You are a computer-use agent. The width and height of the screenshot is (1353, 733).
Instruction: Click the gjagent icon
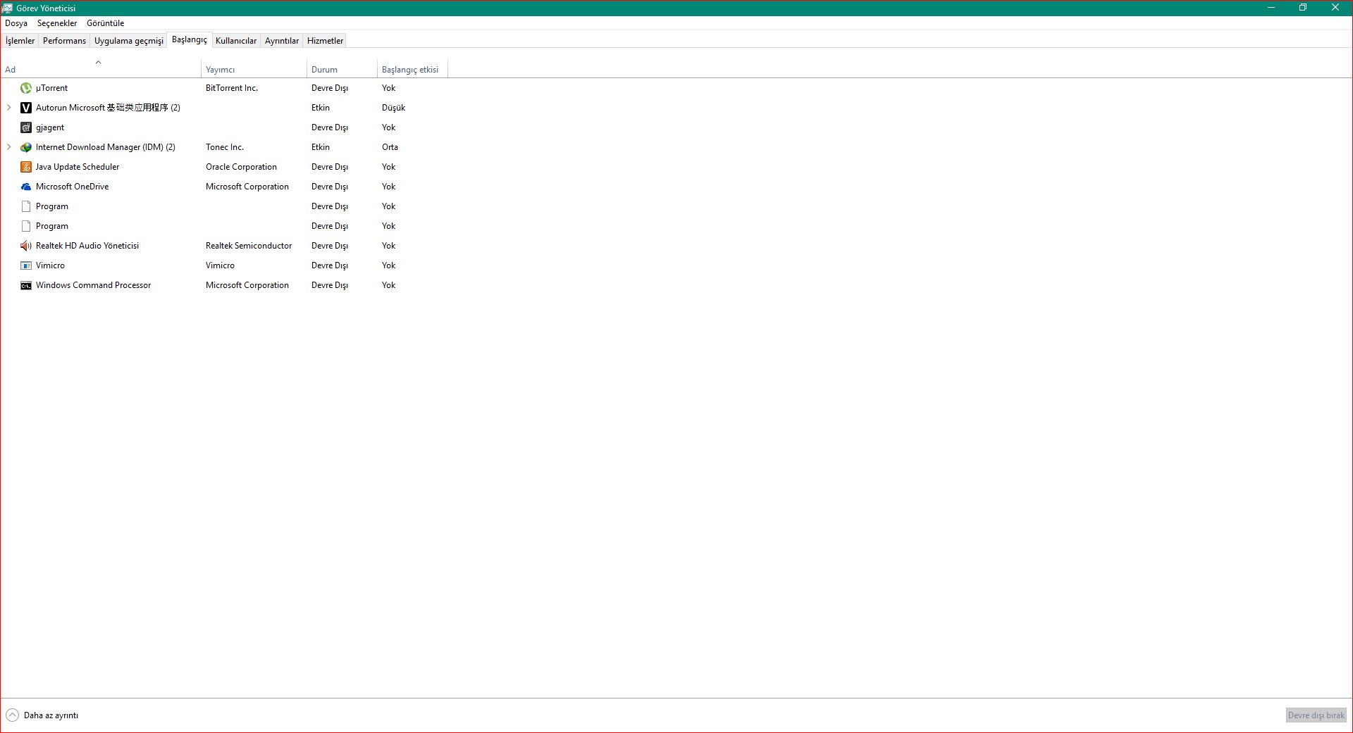click(26, 127)
